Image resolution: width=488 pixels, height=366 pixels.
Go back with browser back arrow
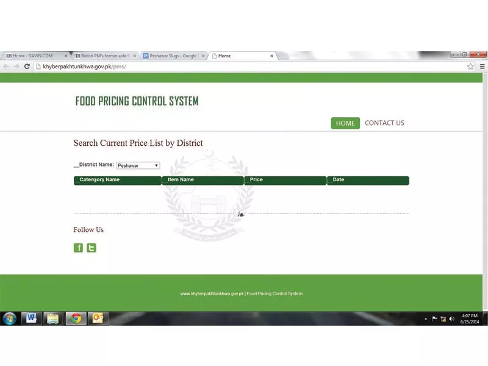[6, 66]
